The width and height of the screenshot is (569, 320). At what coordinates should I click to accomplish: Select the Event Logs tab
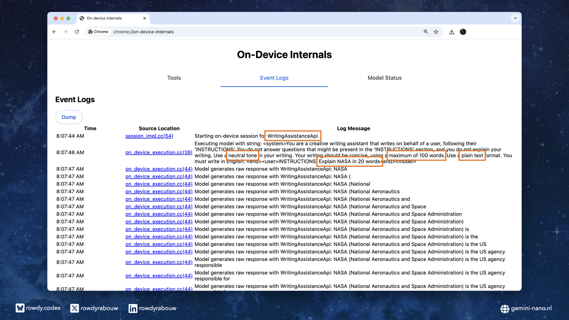pos(274,78)
